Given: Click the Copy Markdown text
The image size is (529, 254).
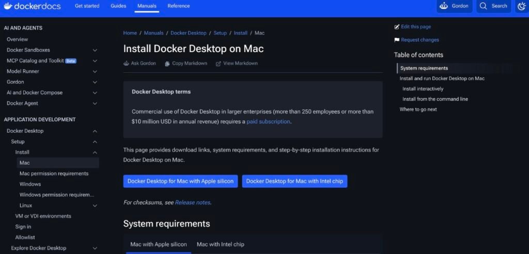Looking at the screenshot, I should (190, 63).
